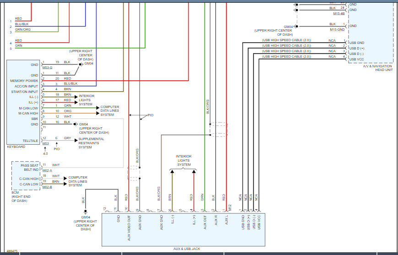Open the M53-G connector link

pos(48,68)
